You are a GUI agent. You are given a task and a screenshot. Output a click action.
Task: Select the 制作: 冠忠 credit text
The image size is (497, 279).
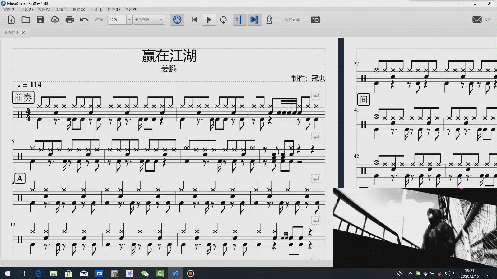308,78
